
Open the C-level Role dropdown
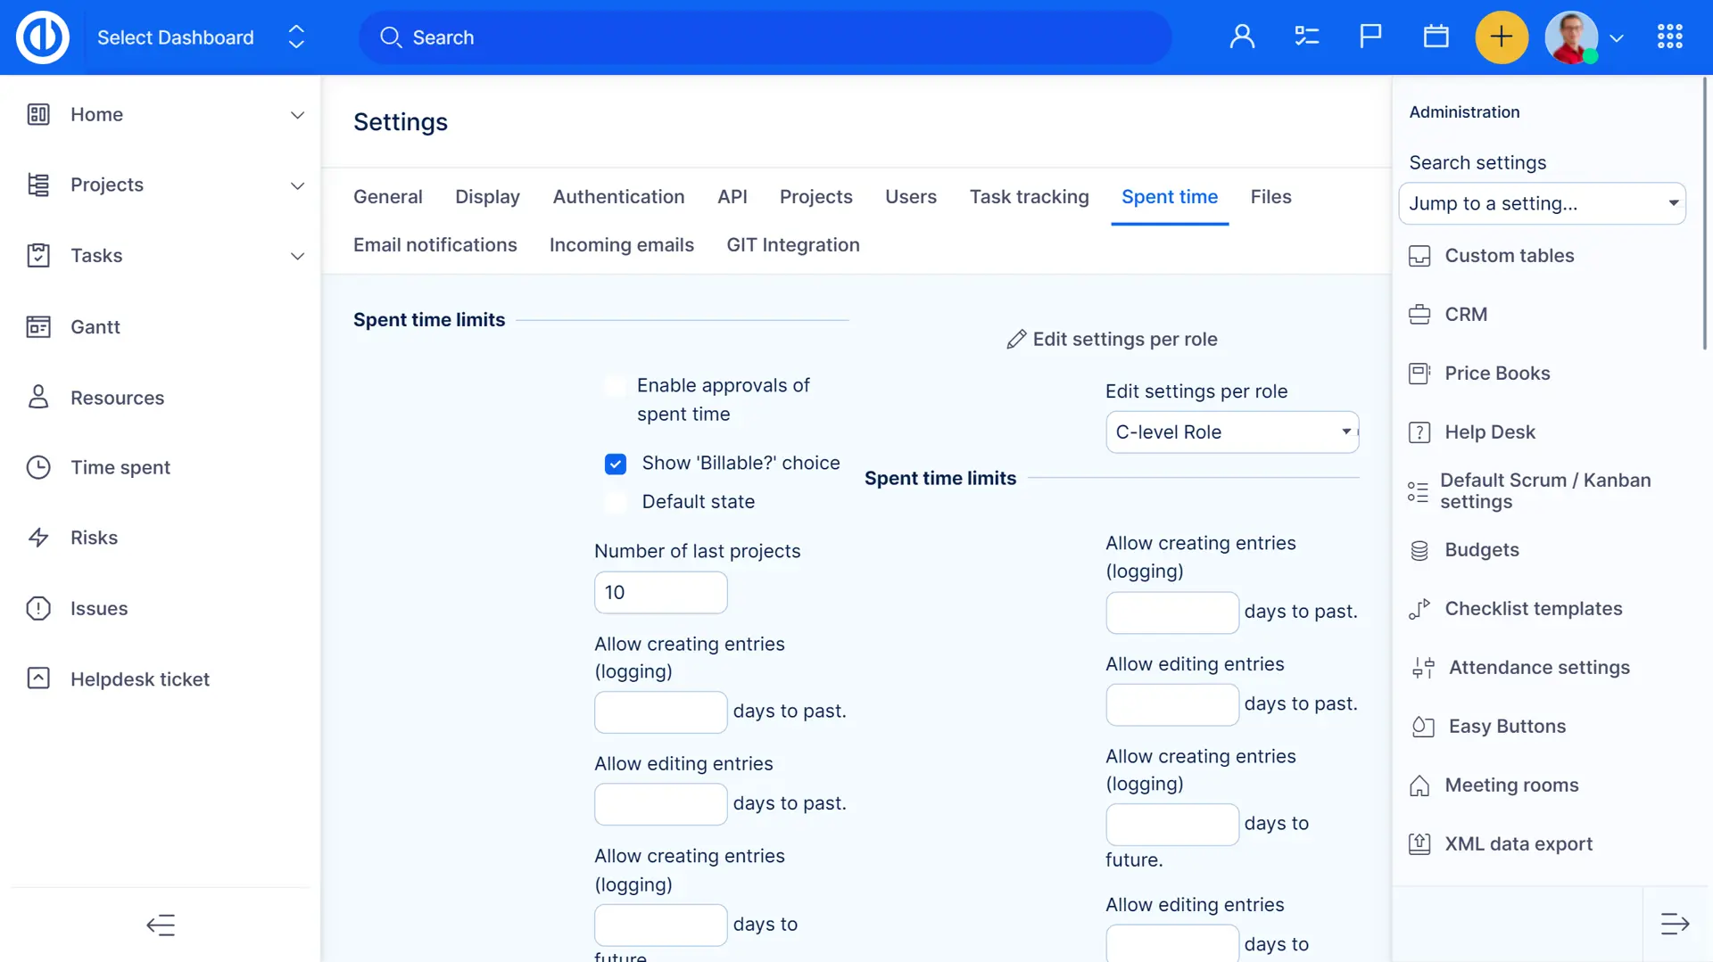pos(1231,432)
